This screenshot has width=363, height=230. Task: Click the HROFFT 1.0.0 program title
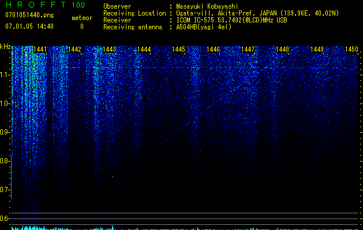[x=46, y=5]
